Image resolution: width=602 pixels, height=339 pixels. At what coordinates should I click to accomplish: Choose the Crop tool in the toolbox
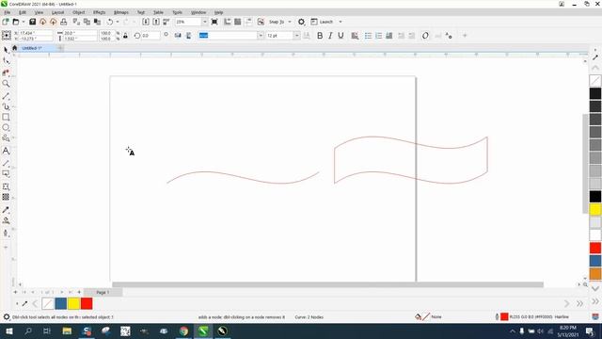pyautogui.click(x=6, y=73)
